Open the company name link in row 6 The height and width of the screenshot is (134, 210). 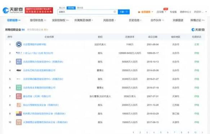tap(39, 88)
